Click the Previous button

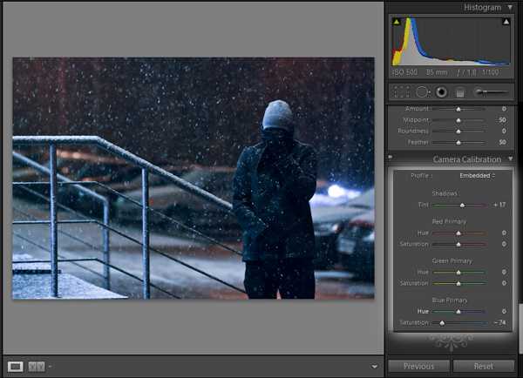[418, 367]
